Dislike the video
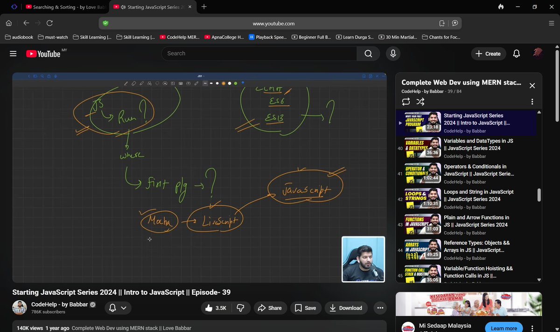This screenshot has height=332, width=560. 241,308
